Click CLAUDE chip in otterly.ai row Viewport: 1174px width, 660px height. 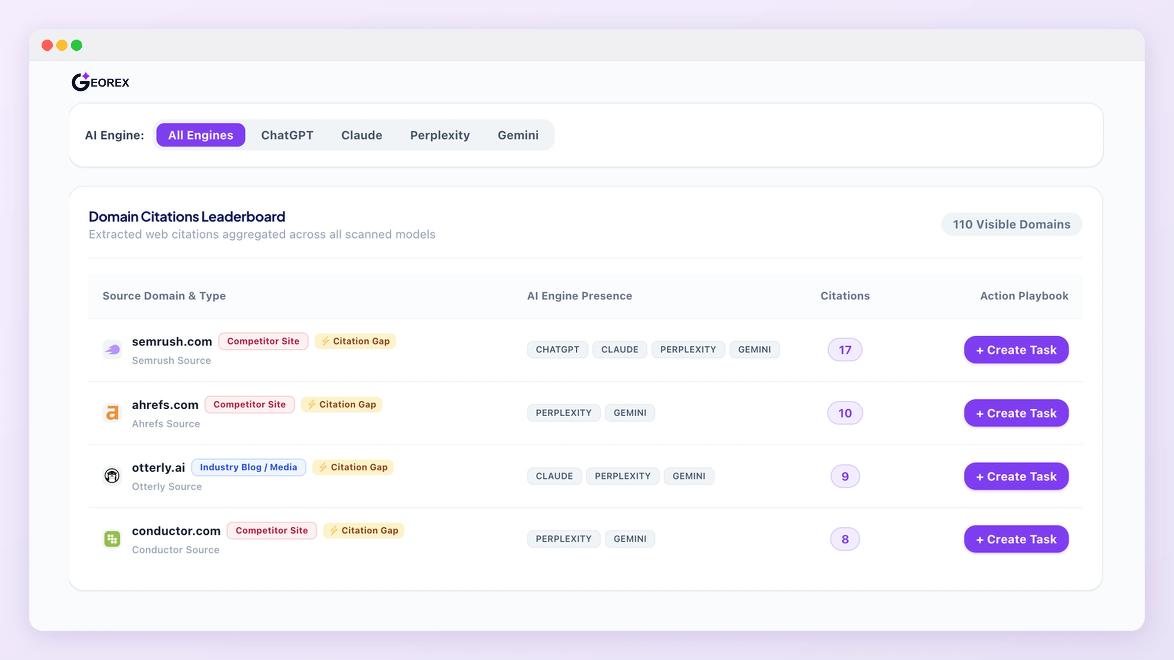[x=554, y=476]
